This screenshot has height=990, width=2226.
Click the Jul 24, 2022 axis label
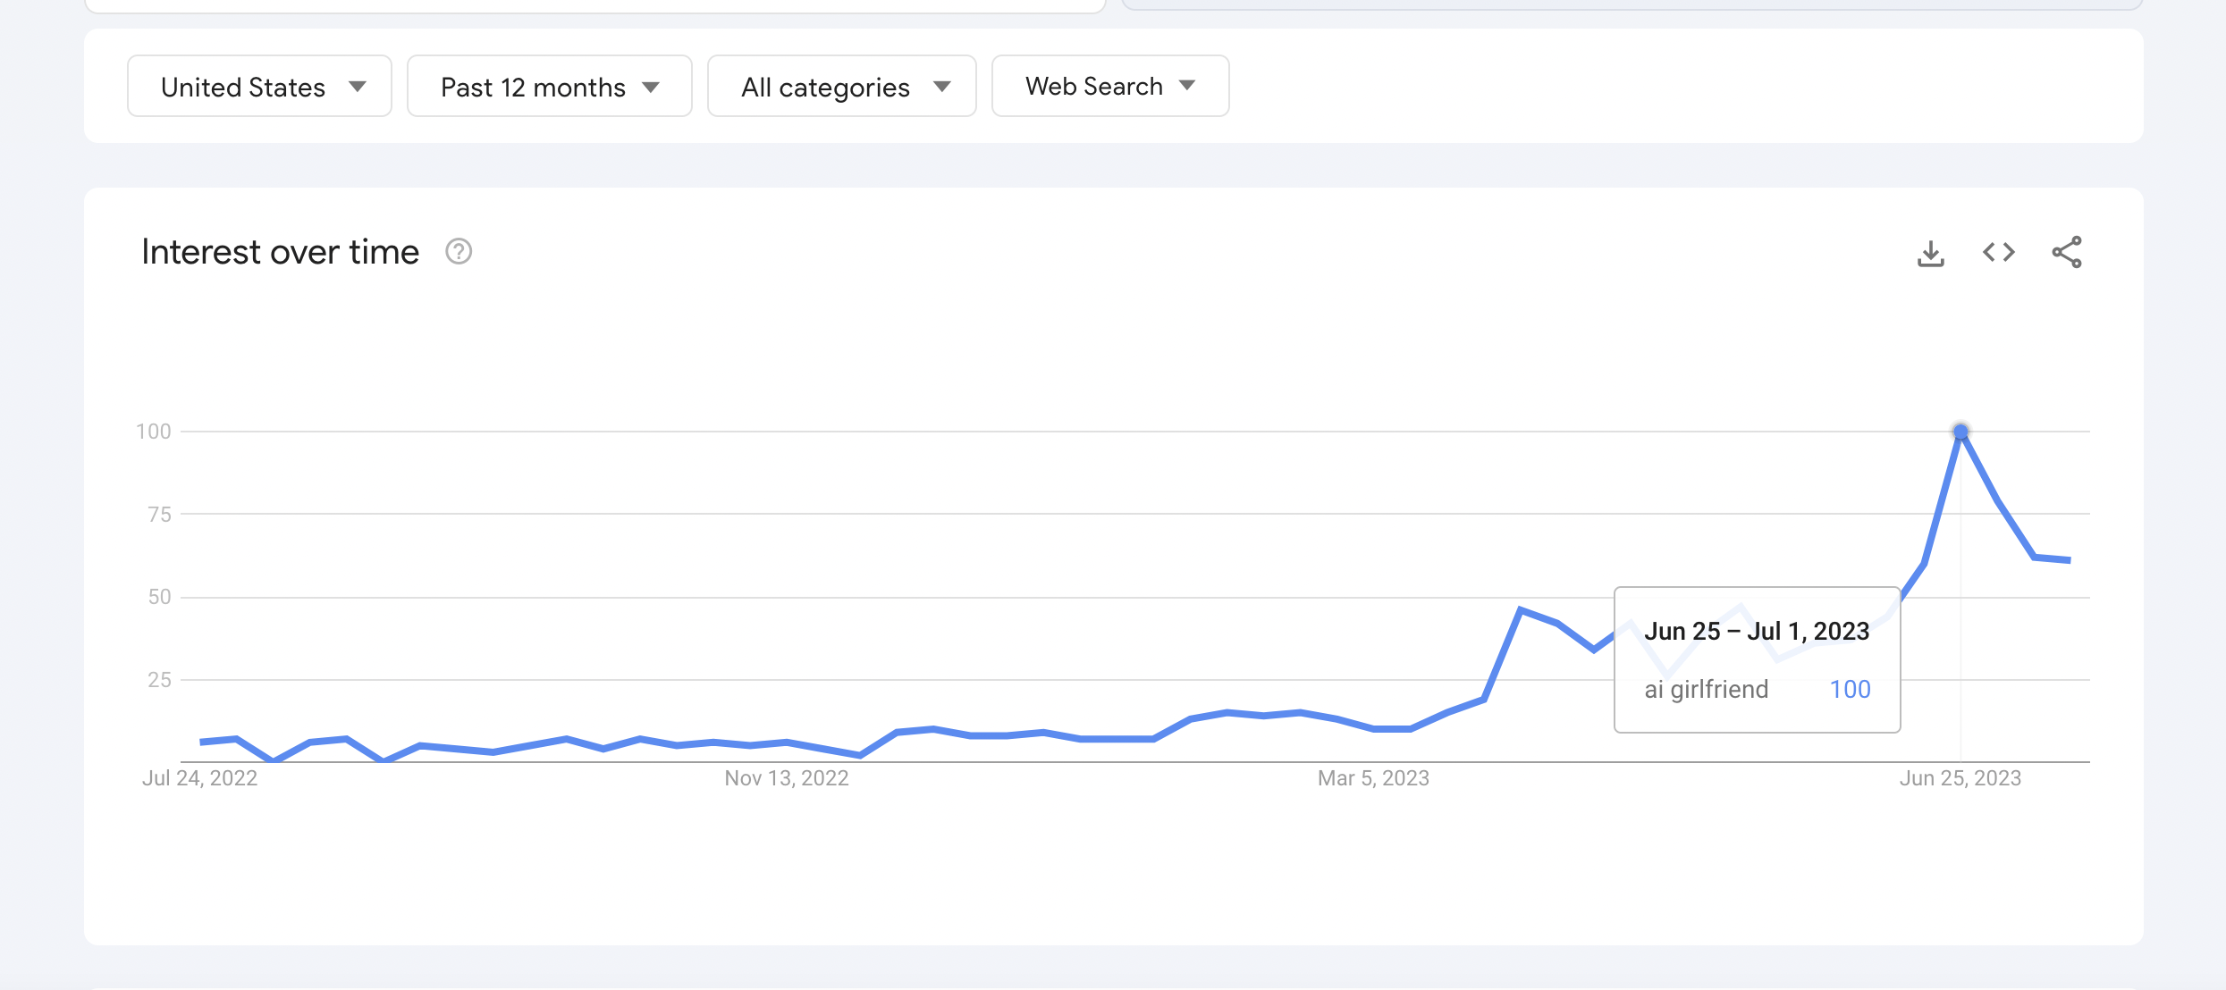pyautogui.click(x=200, y=778)
